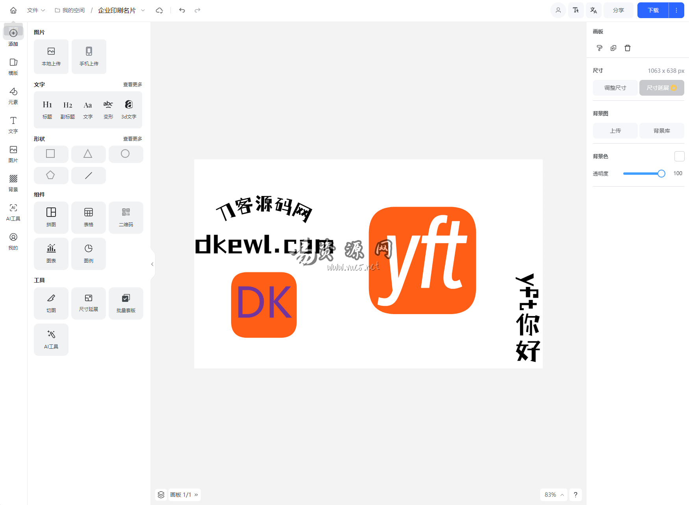689x505 pixels.
Task: Open the 背景色 color swatch
Action: pyautogui.click(x=679, y=156)
